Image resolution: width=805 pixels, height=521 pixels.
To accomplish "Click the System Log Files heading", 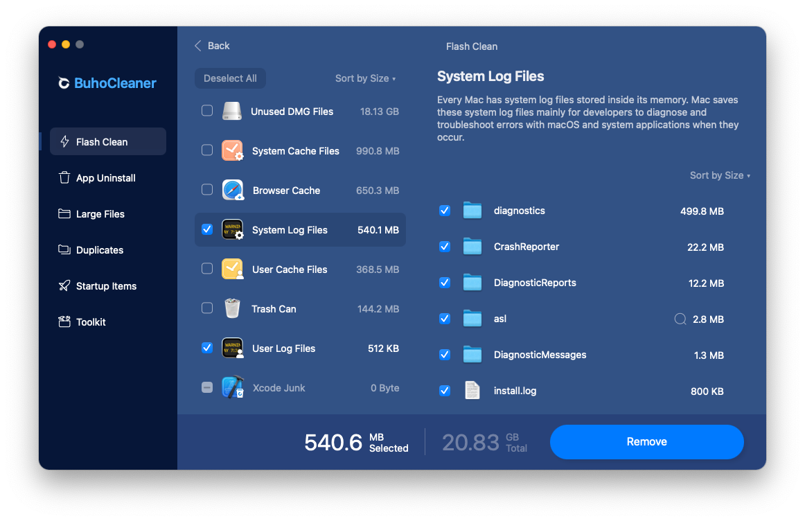I will 490,76.
